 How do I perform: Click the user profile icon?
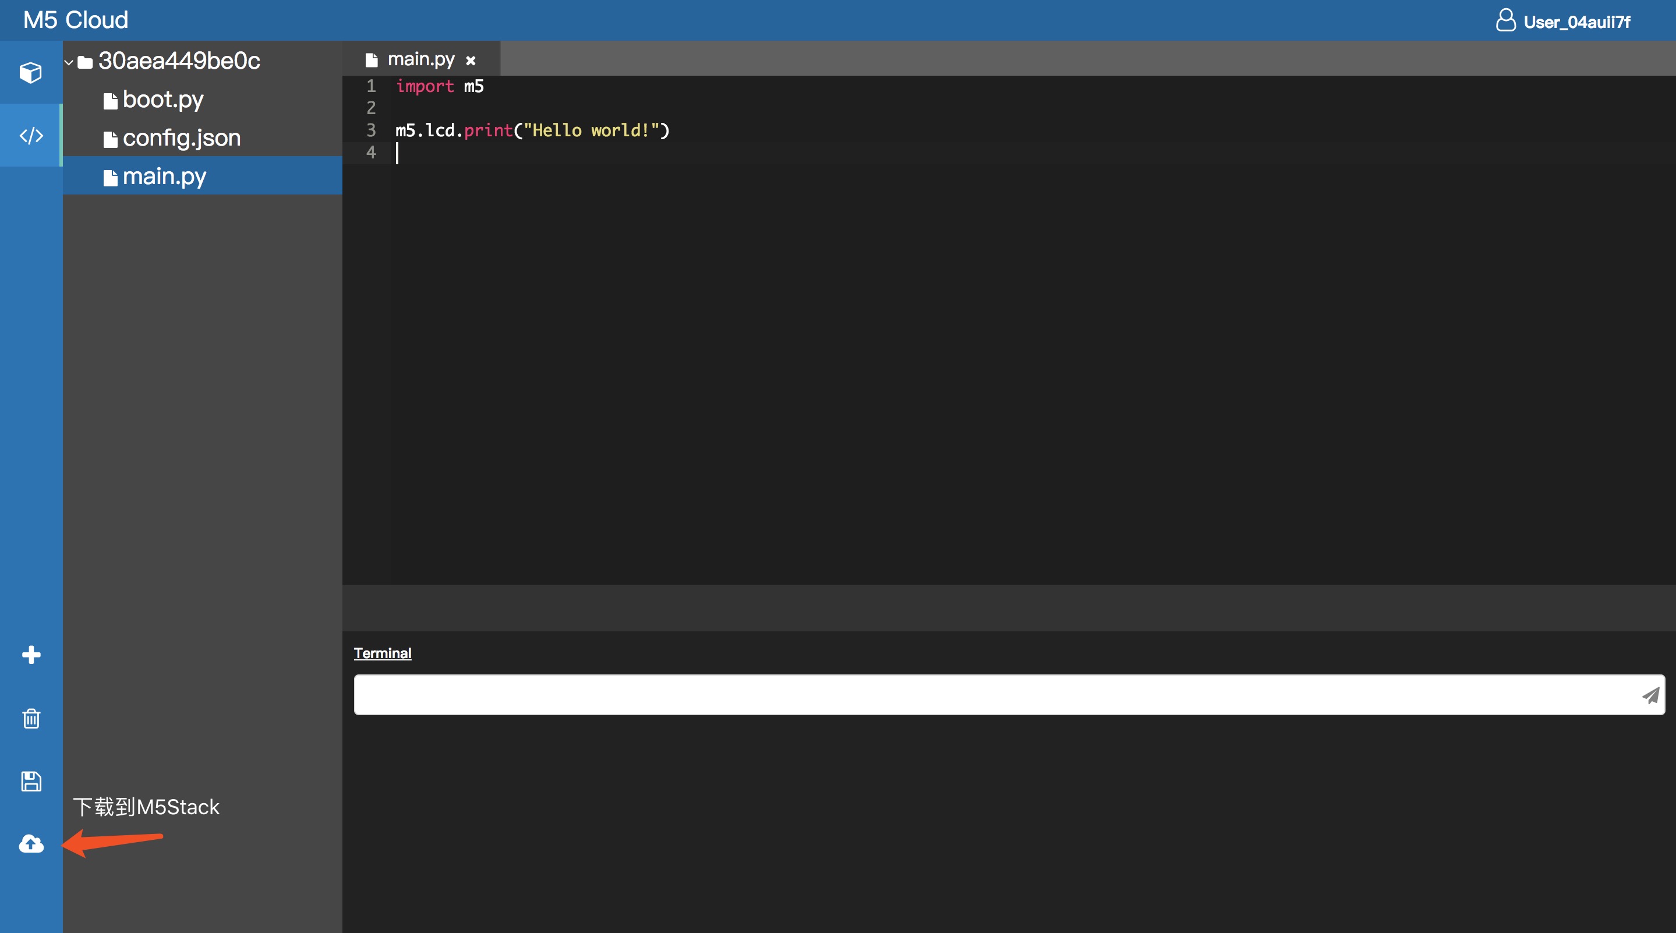(x=1505, y=20)
